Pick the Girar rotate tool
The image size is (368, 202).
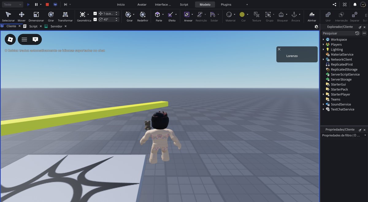[51, 17]
